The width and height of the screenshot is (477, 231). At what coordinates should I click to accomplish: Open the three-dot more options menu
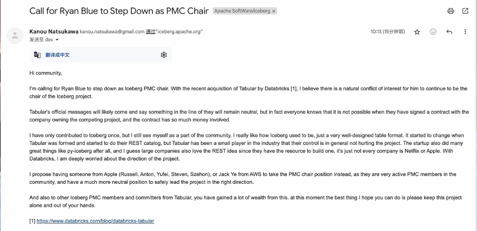pos(465,32)
